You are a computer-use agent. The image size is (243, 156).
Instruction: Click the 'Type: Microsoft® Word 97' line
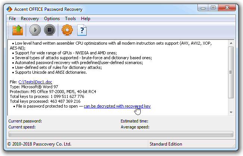tap(34, 87)
